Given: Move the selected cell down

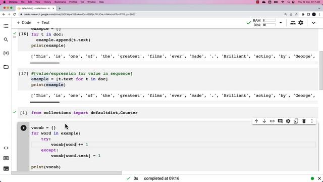Looking at the screenshot, I should (x=264, y=121).
